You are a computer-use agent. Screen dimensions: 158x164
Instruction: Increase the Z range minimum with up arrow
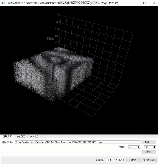tap(139, 147)
